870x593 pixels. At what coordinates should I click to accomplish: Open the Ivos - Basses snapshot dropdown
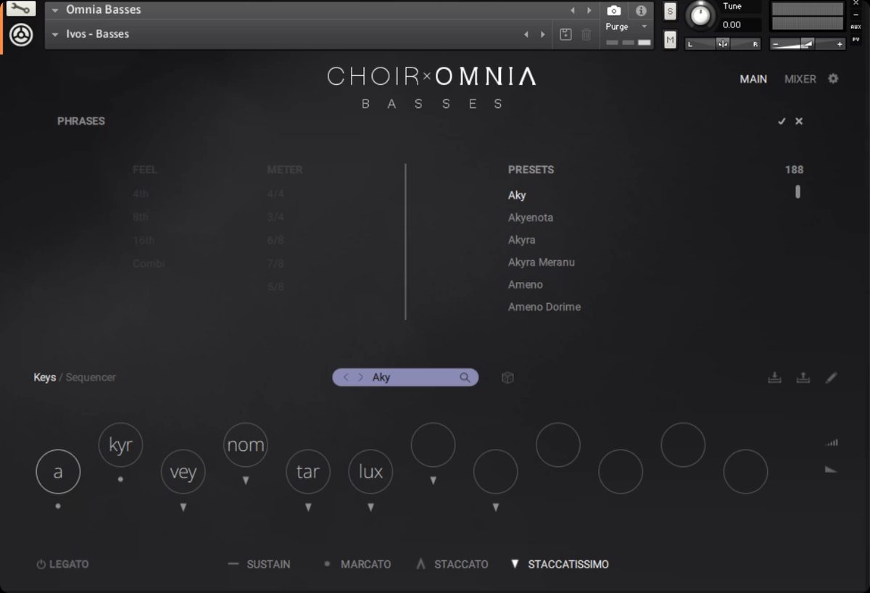click(55, 34)
